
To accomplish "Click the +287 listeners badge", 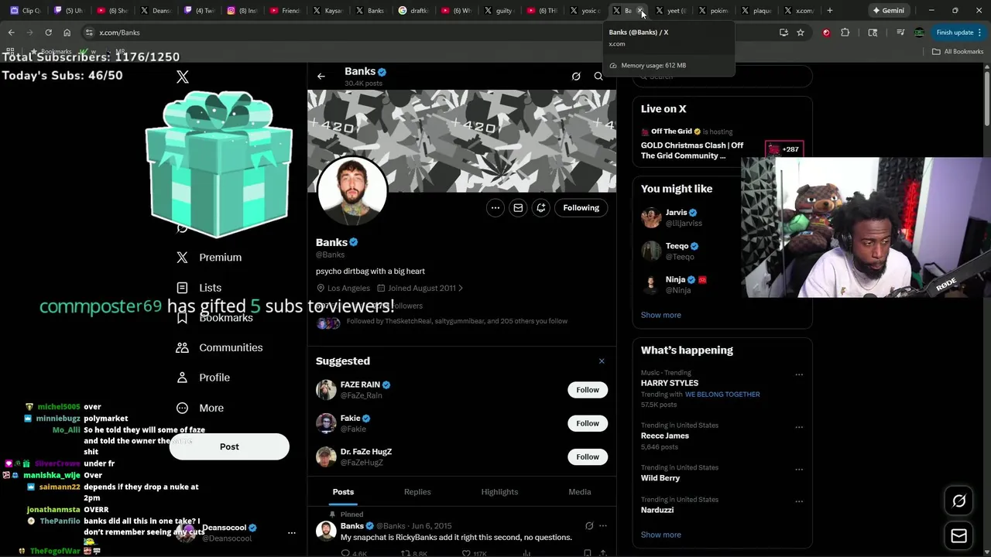I will [x=784, y=149].
